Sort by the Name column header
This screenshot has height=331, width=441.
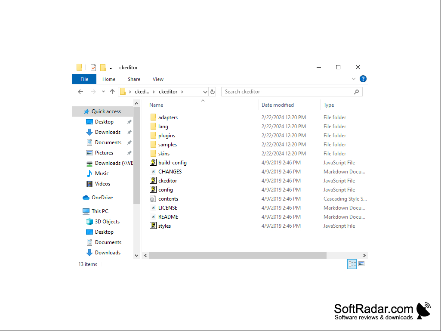point(156,105)
